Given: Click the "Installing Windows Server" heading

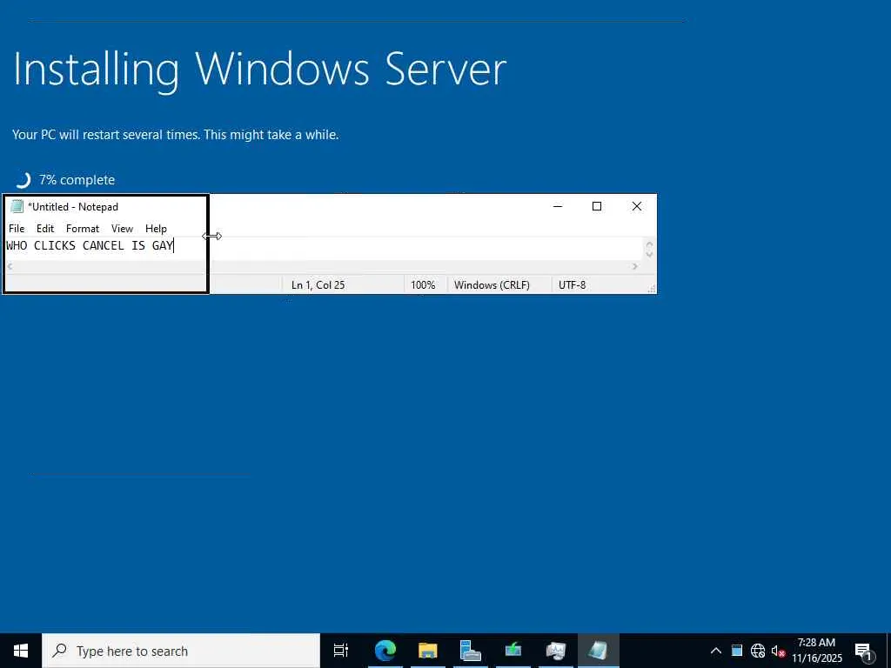Looking at the screenshot, I should pyautogui.click(x=259, y=70).
